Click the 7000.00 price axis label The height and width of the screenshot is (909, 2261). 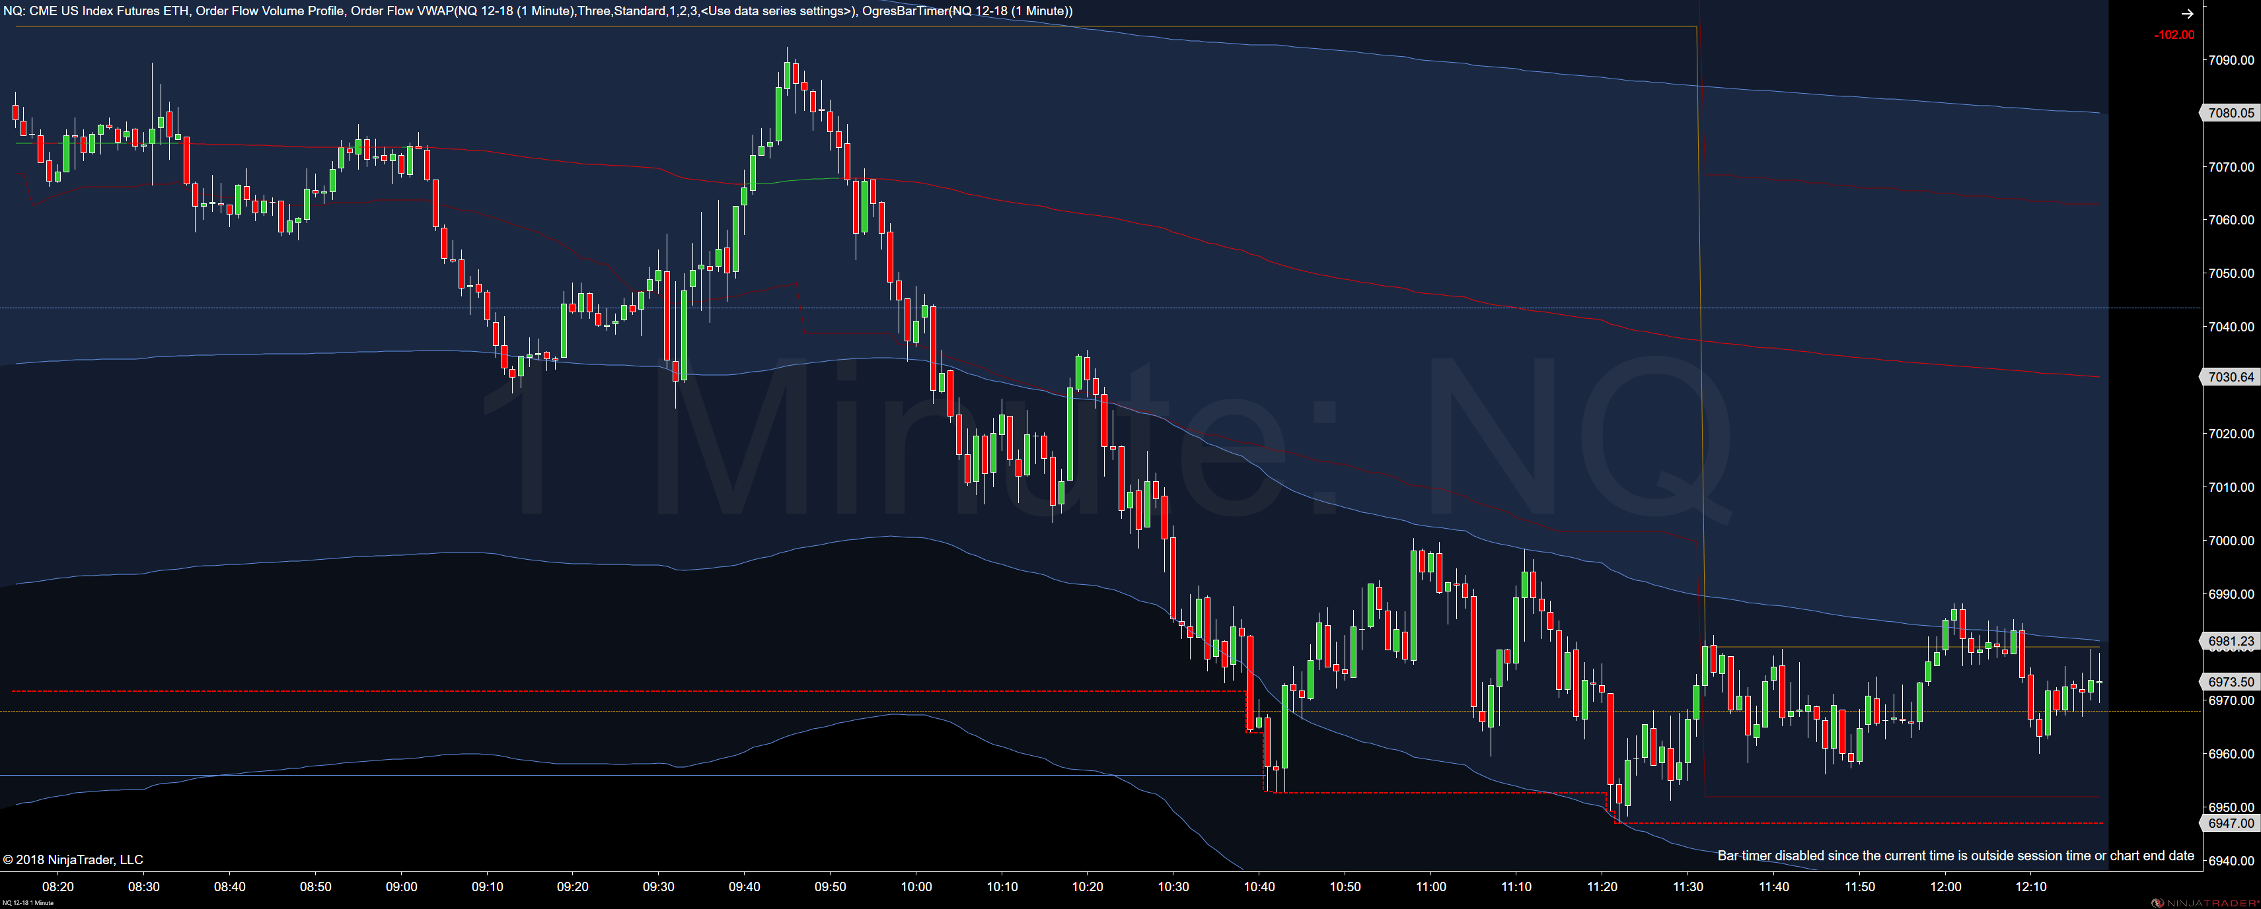[x=2231, y=541]
